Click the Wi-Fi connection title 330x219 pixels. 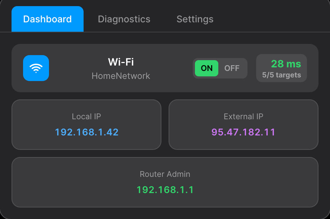pyautogui.click(x=121, y=62)
